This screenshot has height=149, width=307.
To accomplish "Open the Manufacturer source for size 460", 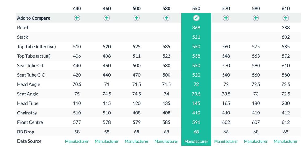I will (107, 141).
